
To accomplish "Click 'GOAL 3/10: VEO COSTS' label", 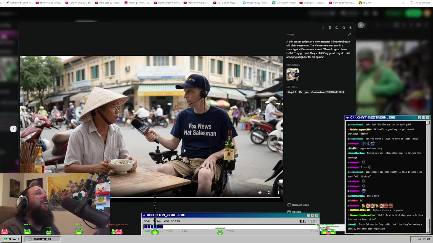I will click(x=162, y=221).
